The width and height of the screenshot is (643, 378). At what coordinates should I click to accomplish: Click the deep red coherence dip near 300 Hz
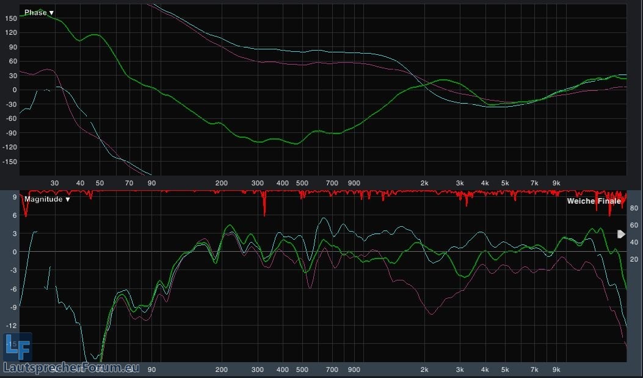264,210
